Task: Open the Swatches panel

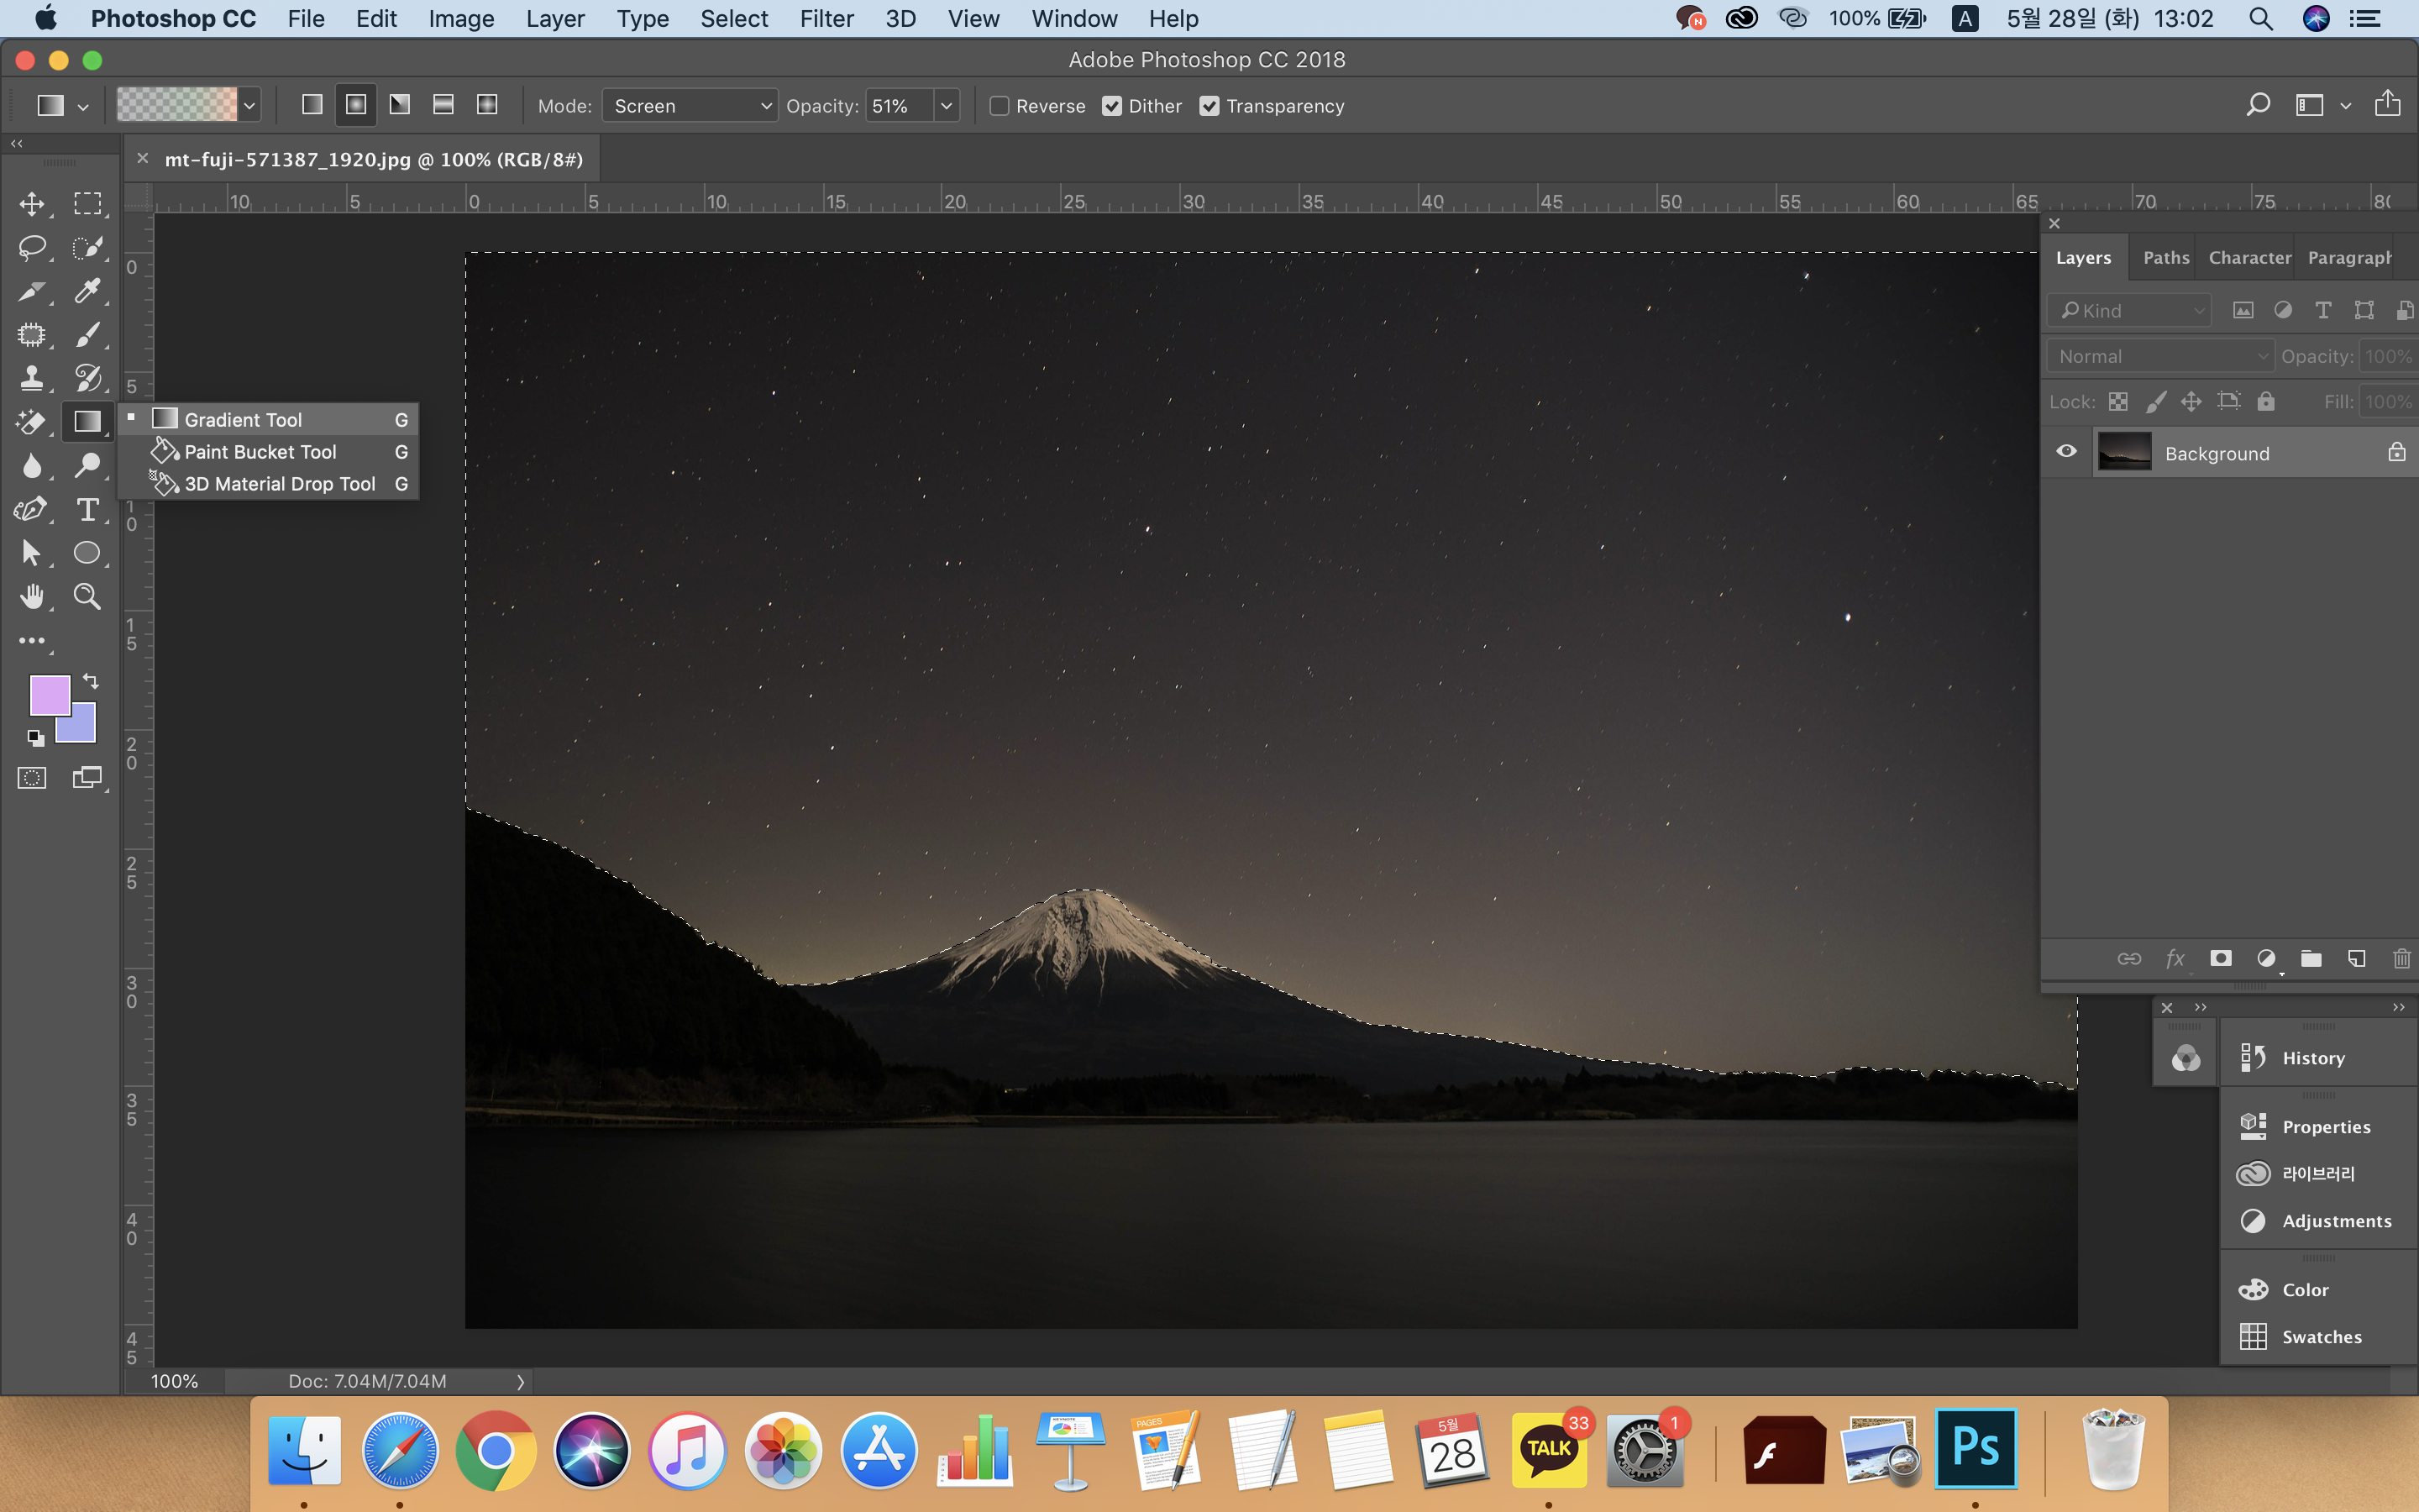Action: point(2319,1337)
